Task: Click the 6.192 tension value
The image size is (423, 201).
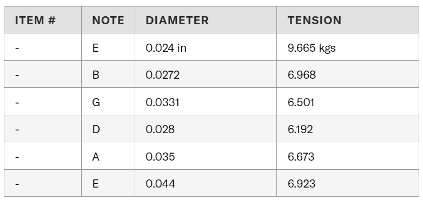Action: point(300,129)
